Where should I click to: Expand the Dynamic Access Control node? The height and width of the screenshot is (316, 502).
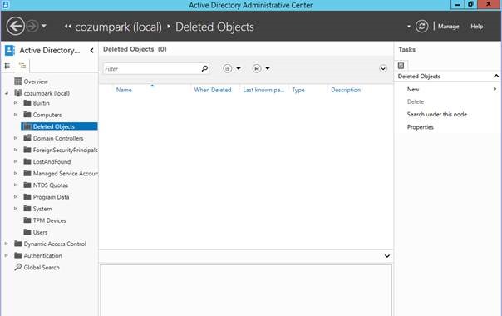(x=7, y=244)
